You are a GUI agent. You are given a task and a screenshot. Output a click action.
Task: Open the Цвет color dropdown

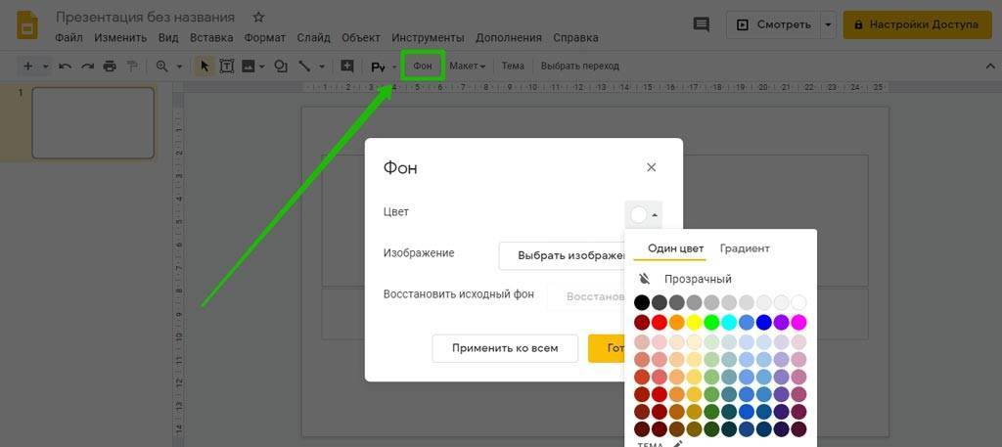tap(644, 214)
